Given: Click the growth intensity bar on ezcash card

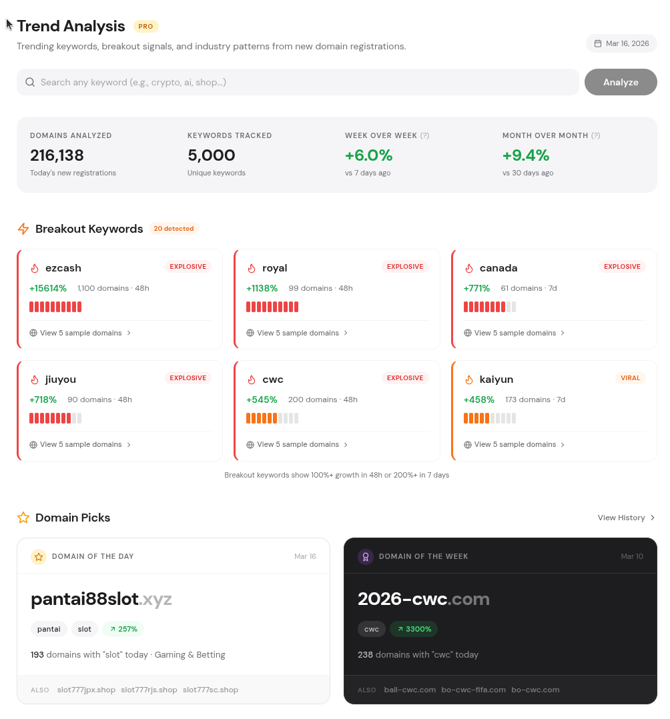Looking at the screenshot, I should pyautogui.click(x=55, y=307).
